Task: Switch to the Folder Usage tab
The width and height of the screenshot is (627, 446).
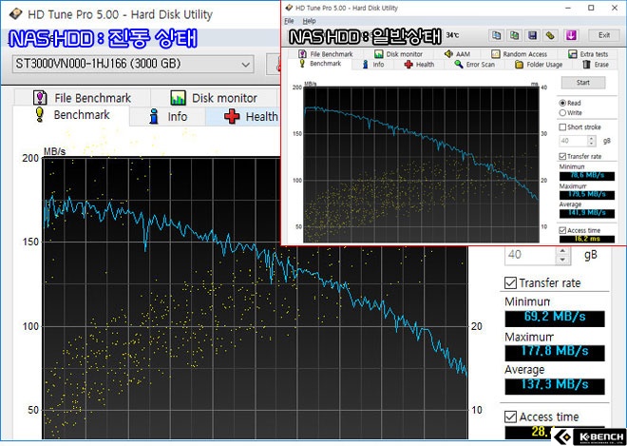Action: (539, 65)
